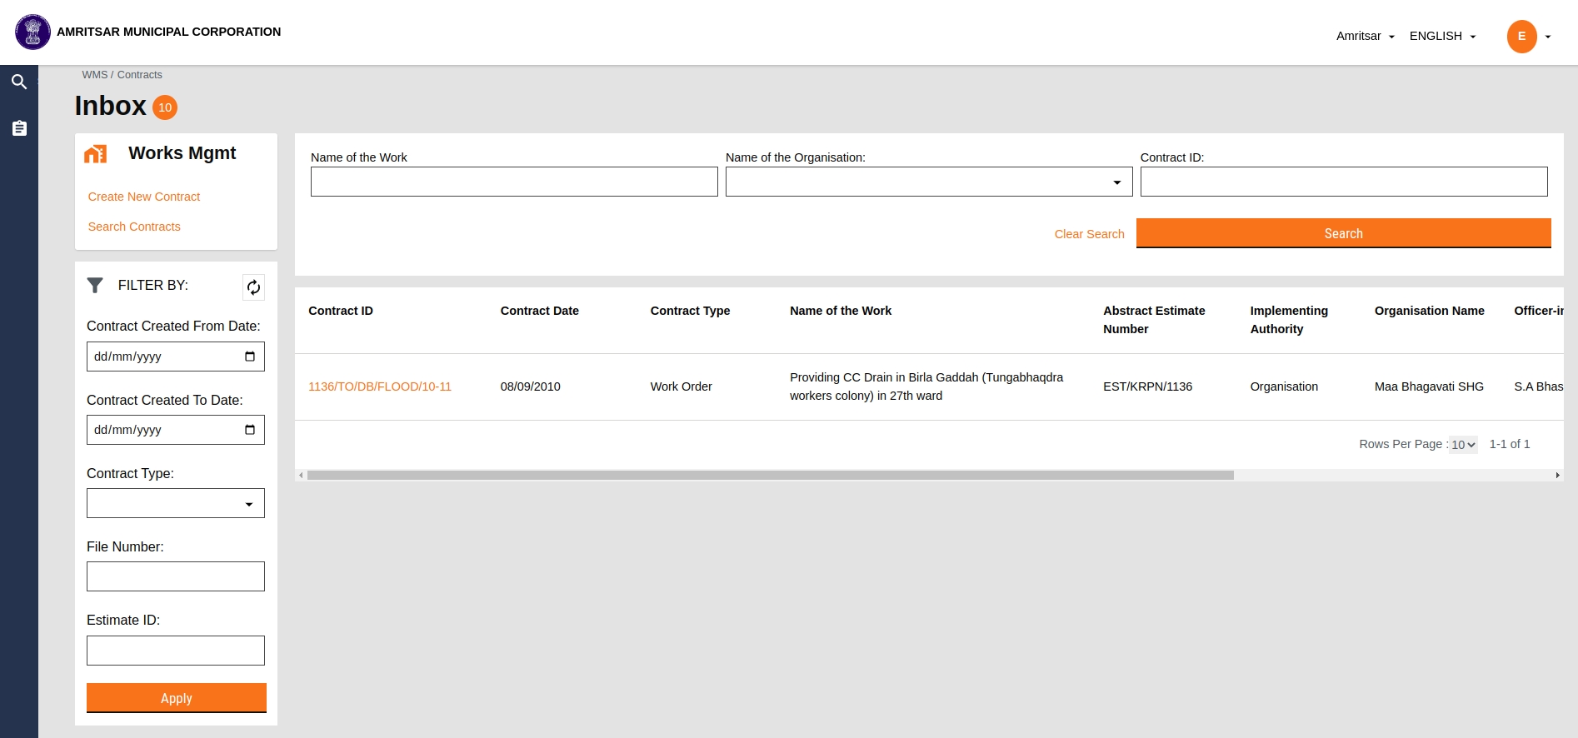
Task: Open the ENGLISH language dropdown
Action: click(1442, 36)
